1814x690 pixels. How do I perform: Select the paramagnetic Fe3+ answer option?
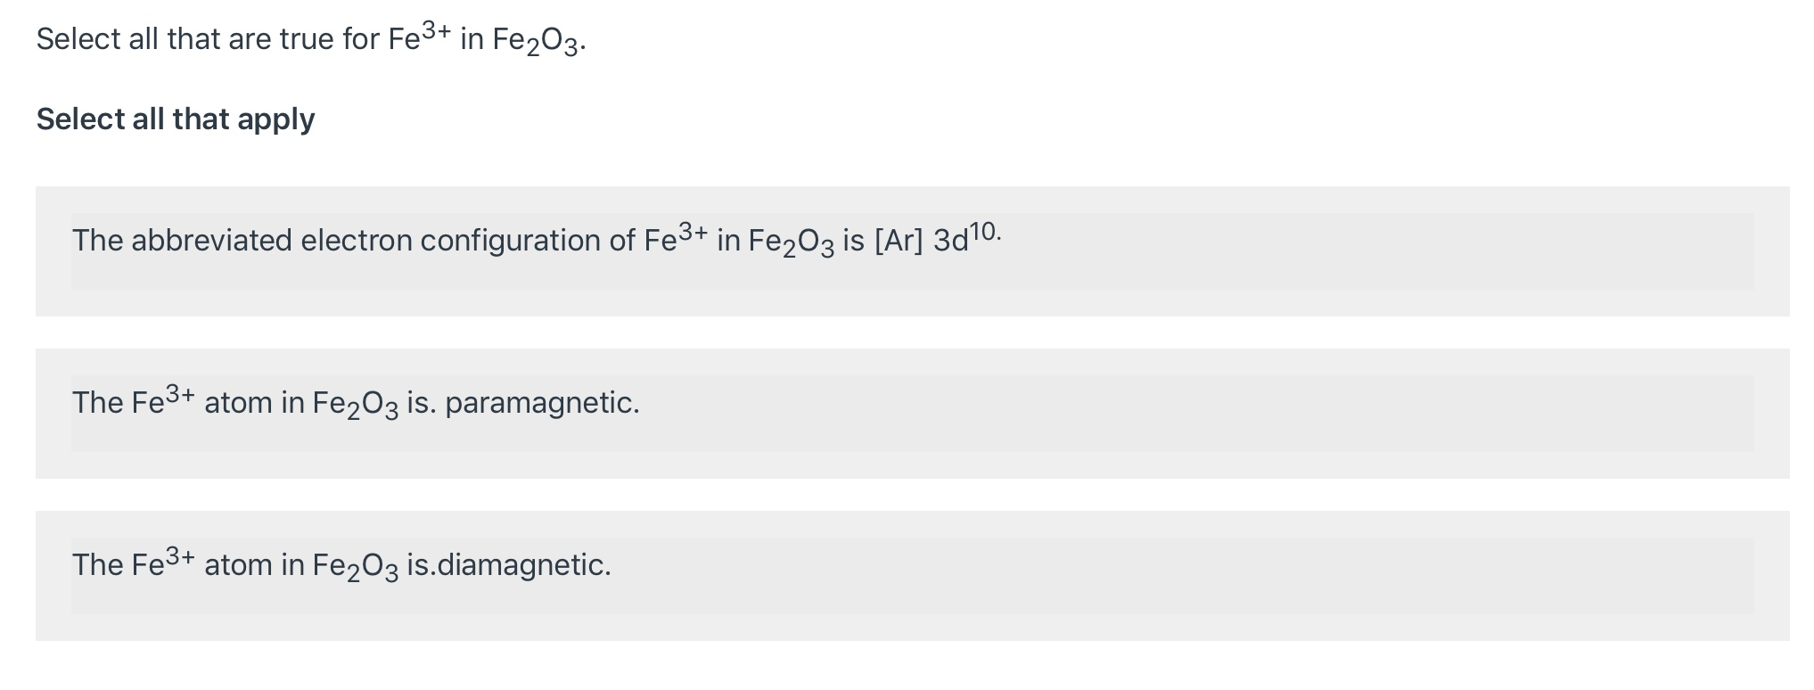tap(912, 414)
